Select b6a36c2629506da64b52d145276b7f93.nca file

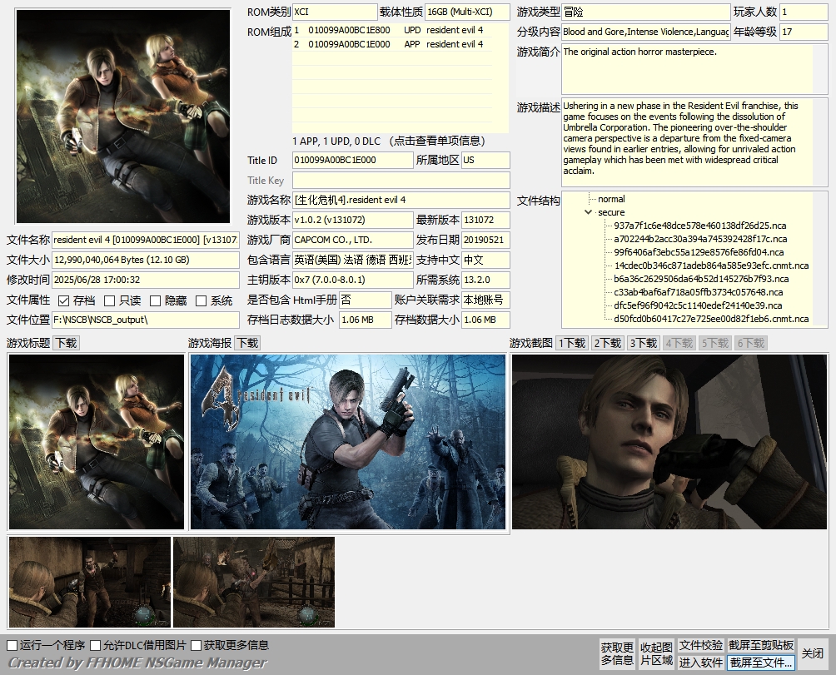tap(700, 279)
